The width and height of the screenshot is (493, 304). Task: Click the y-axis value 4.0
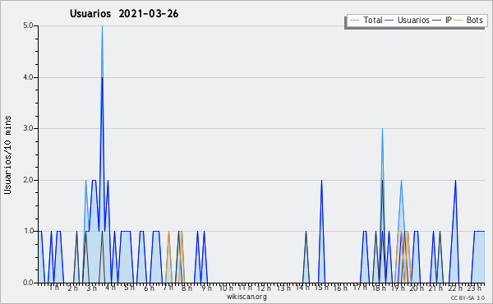pyautogui.click(x=28, y=77)
